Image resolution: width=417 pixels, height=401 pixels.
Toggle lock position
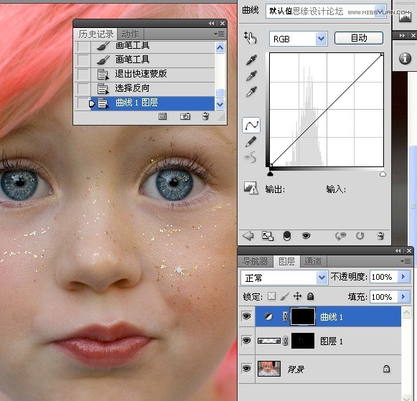point(298,296)
